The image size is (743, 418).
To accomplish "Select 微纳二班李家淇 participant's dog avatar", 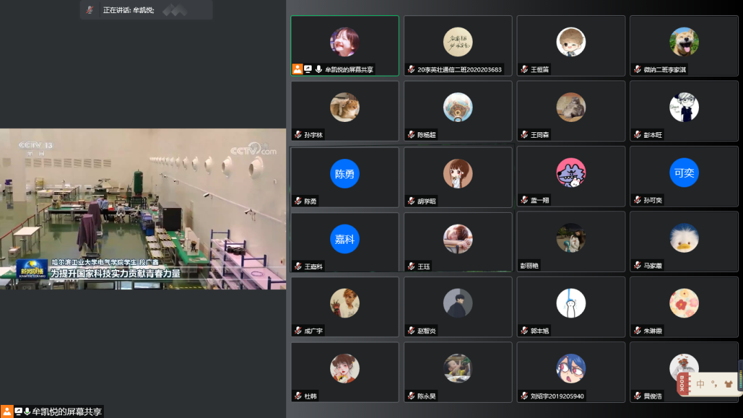I will [684, 42].
